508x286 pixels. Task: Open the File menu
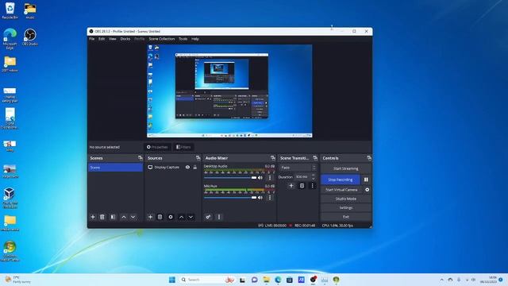coord(92,39)
